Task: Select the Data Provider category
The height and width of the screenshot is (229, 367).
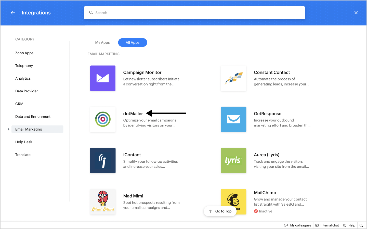Action: (x=27, y=91)
